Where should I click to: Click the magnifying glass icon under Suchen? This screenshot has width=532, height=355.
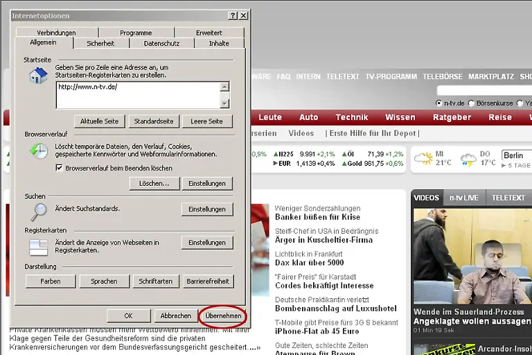[x=38, y=211]
